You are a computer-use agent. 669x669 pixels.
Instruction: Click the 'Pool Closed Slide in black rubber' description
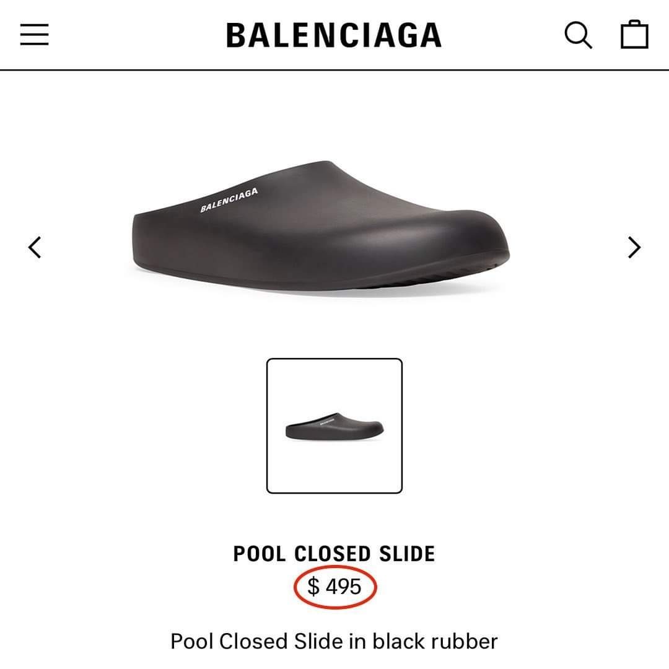point(334,641)
